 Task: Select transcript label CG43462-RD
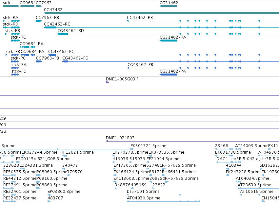pos(70,30)
